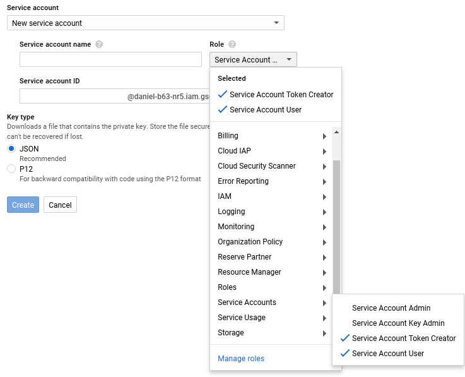The height and width of the screenshot is (377, 465).
Task: Choose Service Account Key Admin role
Action: point(398,323)
